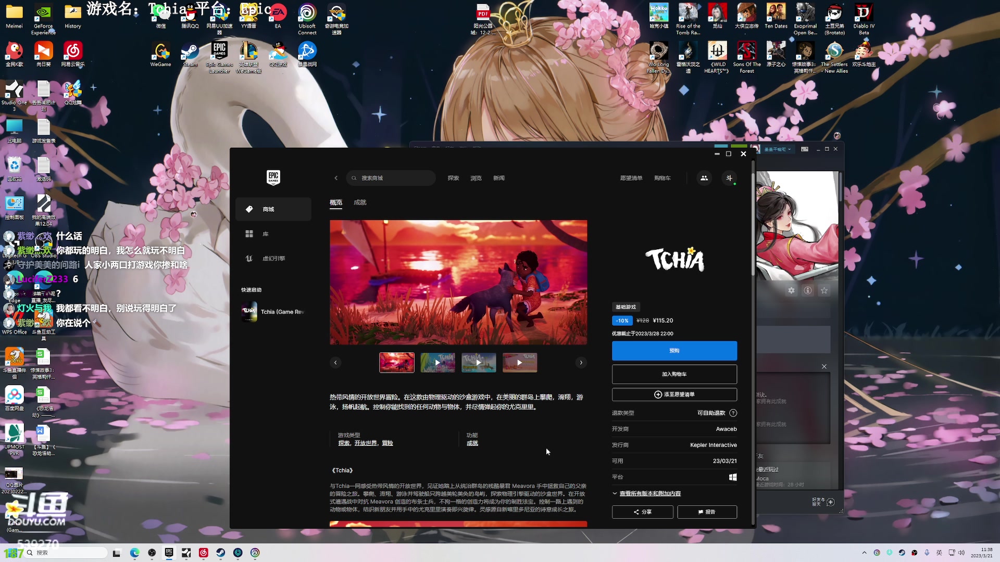This screenshot has height=562, width=1000.
Task: Open the WeGame desktop shortcut
Action: [x=161, y=55]
